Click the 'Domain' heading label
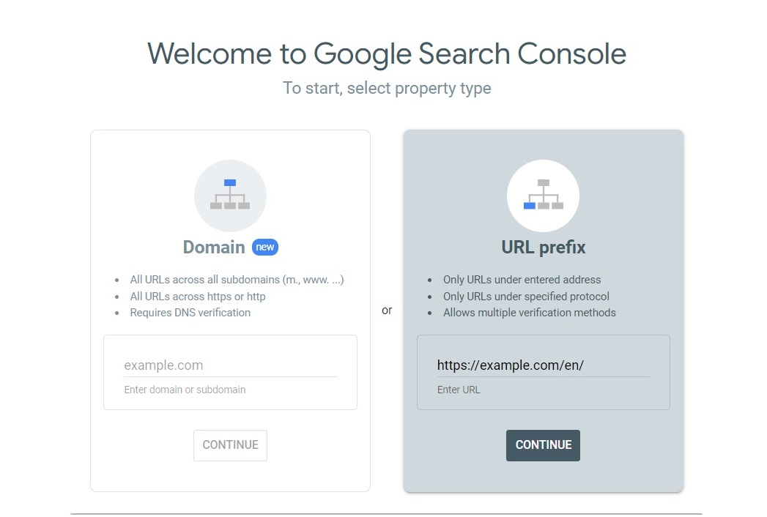 [x=213, y=247]
